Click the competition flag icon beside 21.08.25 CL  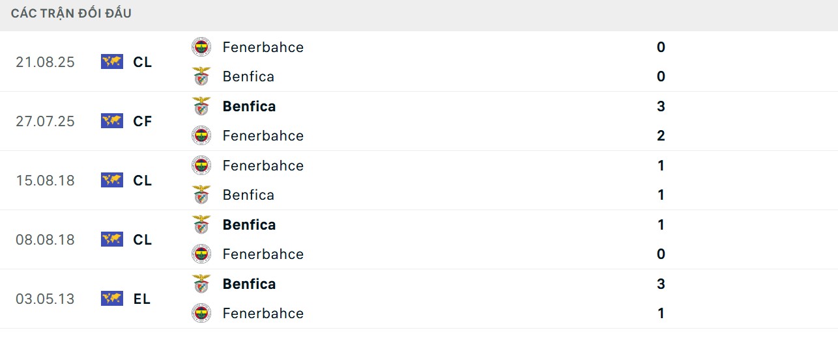pos(112,62)
